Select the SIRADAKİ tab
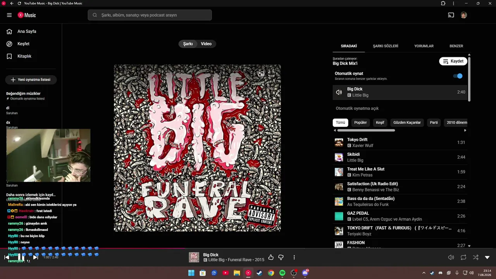 (x=349, y=46)
